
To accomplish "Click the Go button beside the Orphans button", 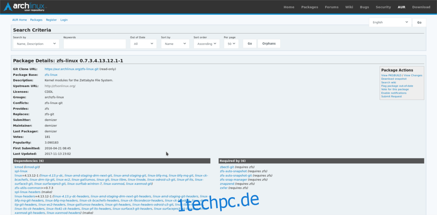I will pos(250,44).
